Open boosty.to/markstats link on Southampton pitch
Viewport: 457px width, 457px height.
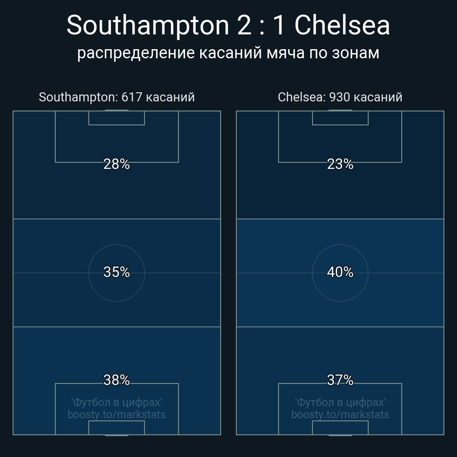point(117,414)
